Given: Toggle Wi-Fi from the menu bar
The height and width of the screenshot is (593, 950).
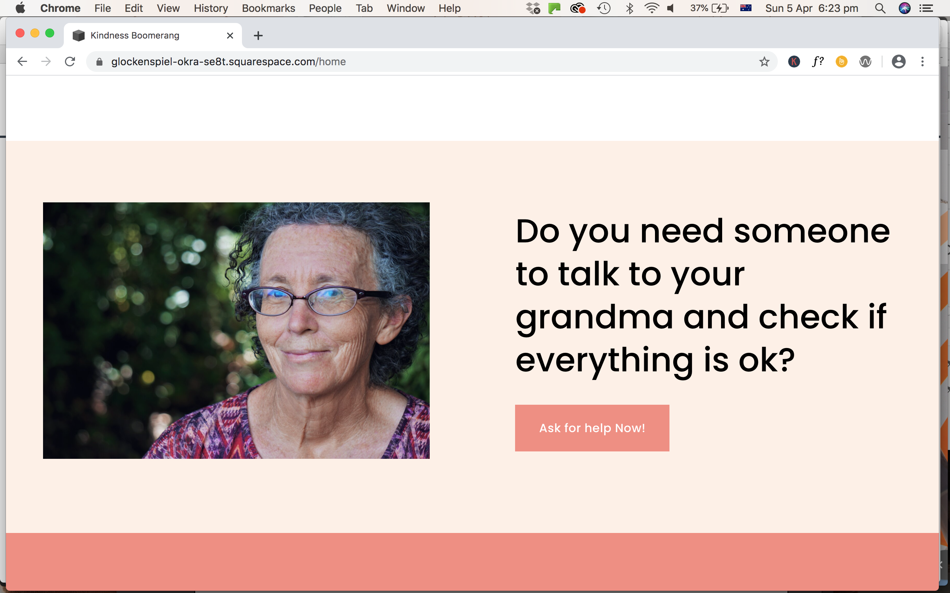Looking at the screenshot, I should point(652,8).
